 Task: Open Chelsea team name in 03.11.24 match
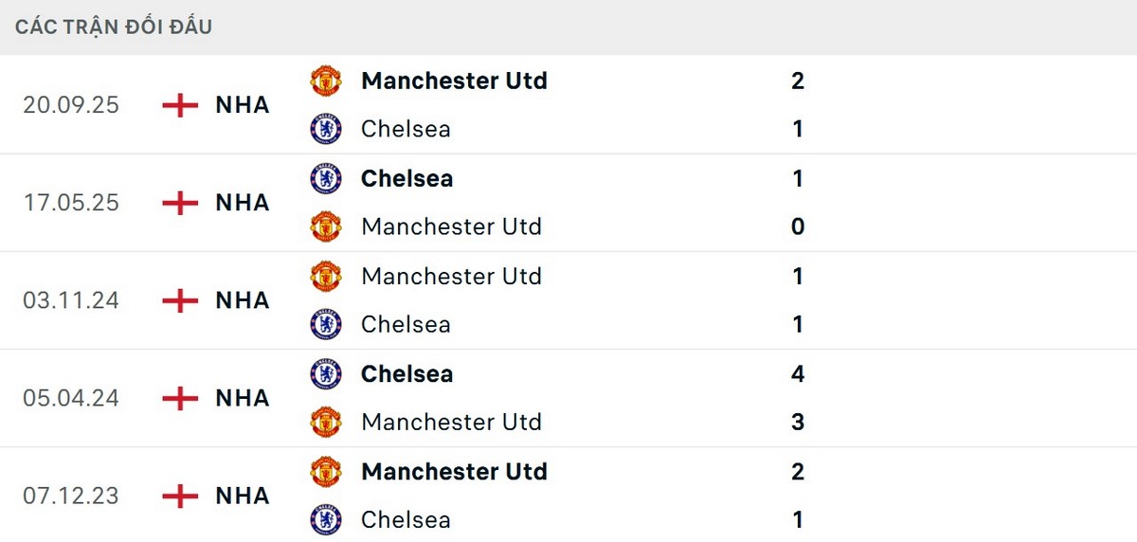pyautogui.click(x=406, y=324)
